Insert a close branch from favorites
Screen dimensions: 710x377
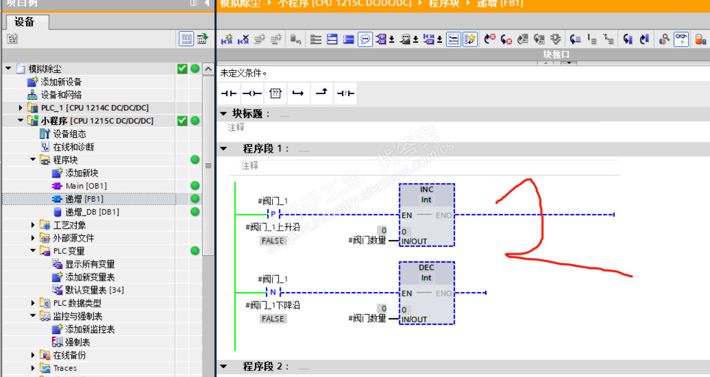pos(321,94)
